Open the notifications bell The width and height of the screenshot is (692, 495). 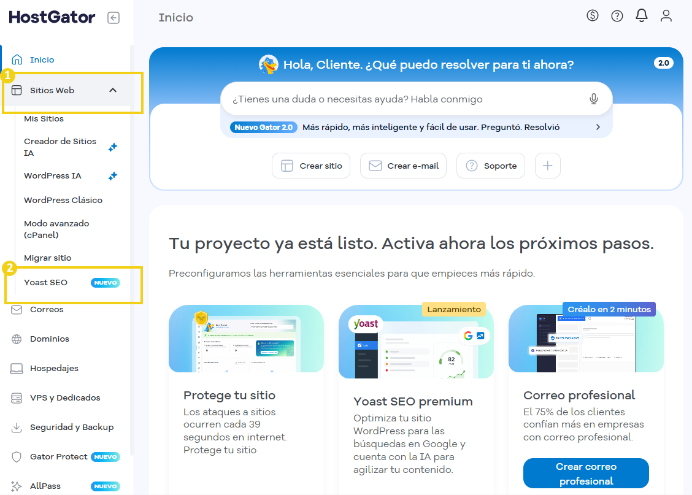[x=641, y=16]
